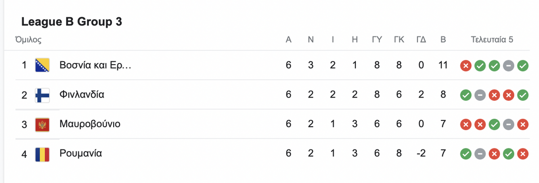This screenshot has height=183, width=539.
Task: Click Bosnia's first red loss icon
Action: [465, 66]
